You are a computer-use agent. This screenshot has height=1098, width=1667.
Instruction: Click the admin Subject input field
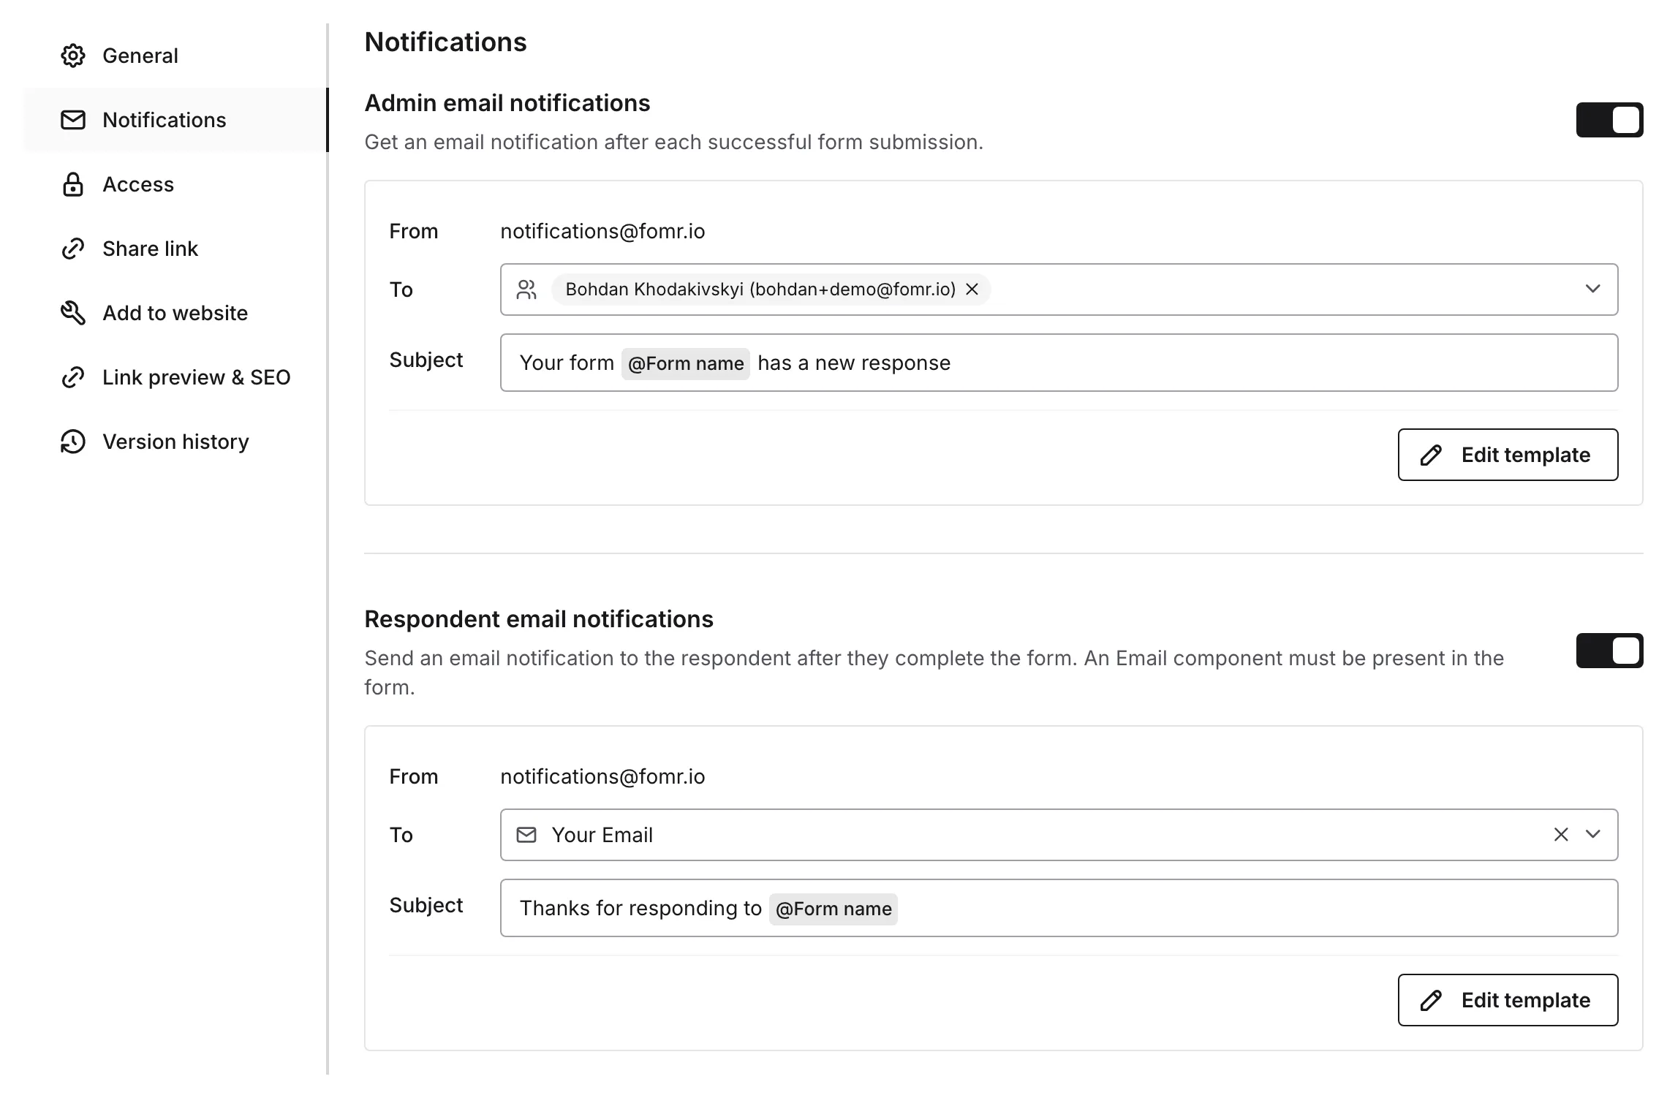(x=1059, y=363)
